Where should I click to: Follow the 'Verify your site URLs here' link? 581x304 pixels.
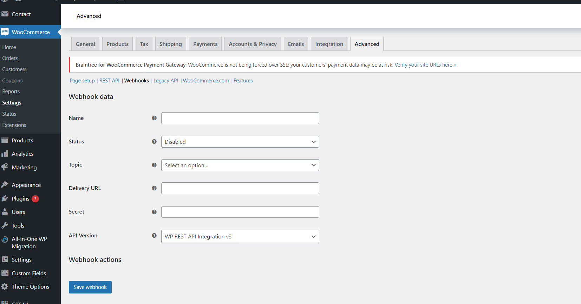click(x=425, y=65)
